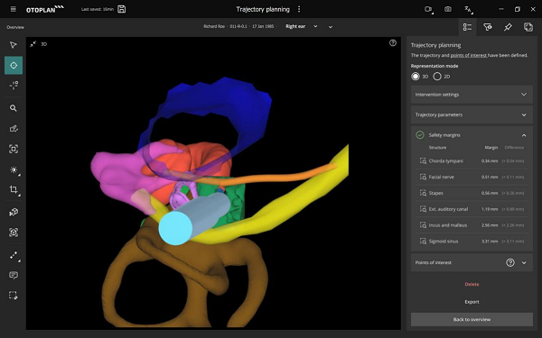
Task: Select the pointer arrow tool
Action: (14, 45)
